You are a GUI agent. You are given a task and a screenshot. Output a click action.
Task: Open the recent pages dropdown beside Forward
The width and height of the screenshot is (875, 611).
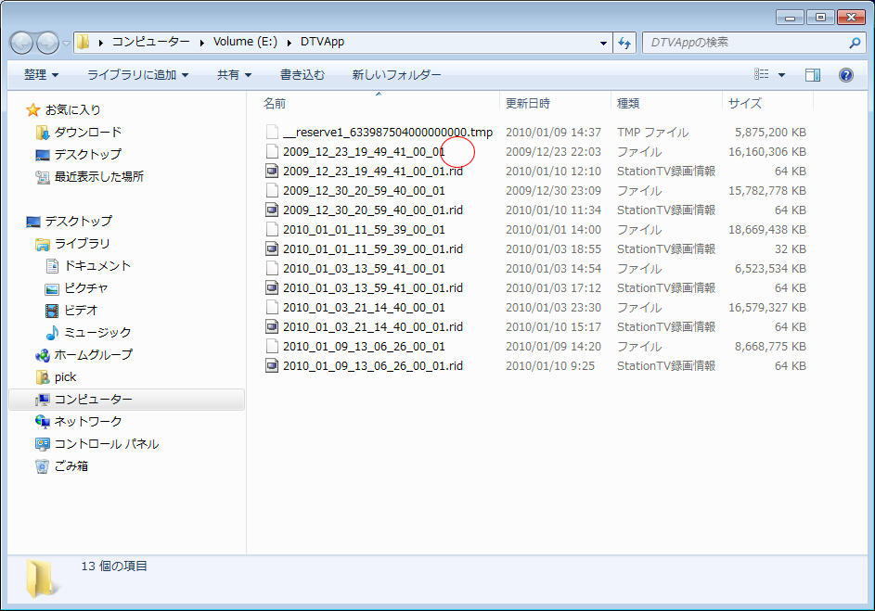(x=66, y=43)
